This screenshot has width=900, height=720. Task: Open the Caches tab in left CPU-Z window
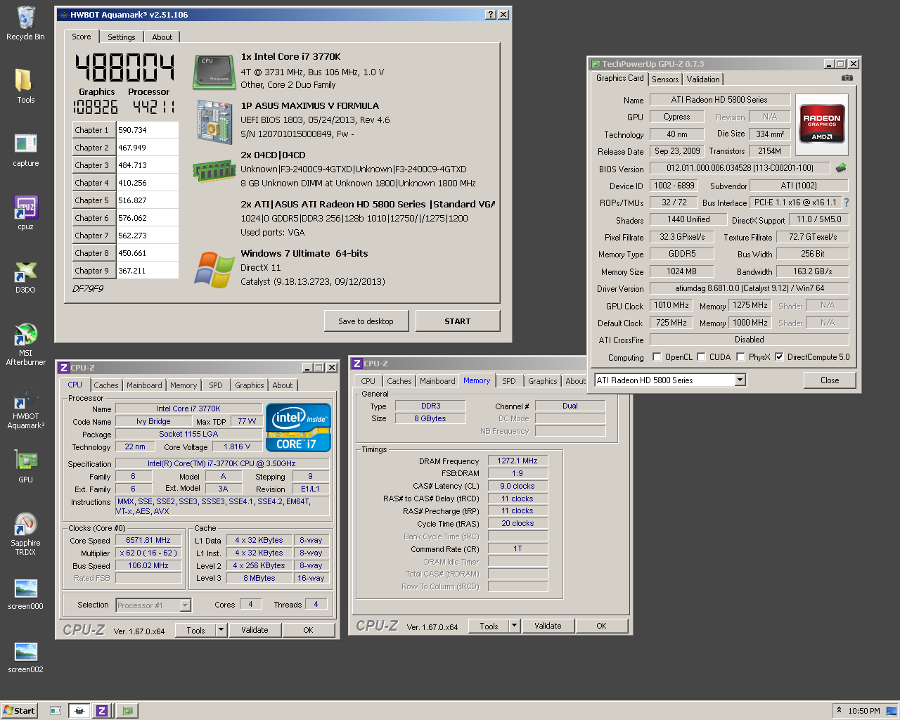(106, 385)
